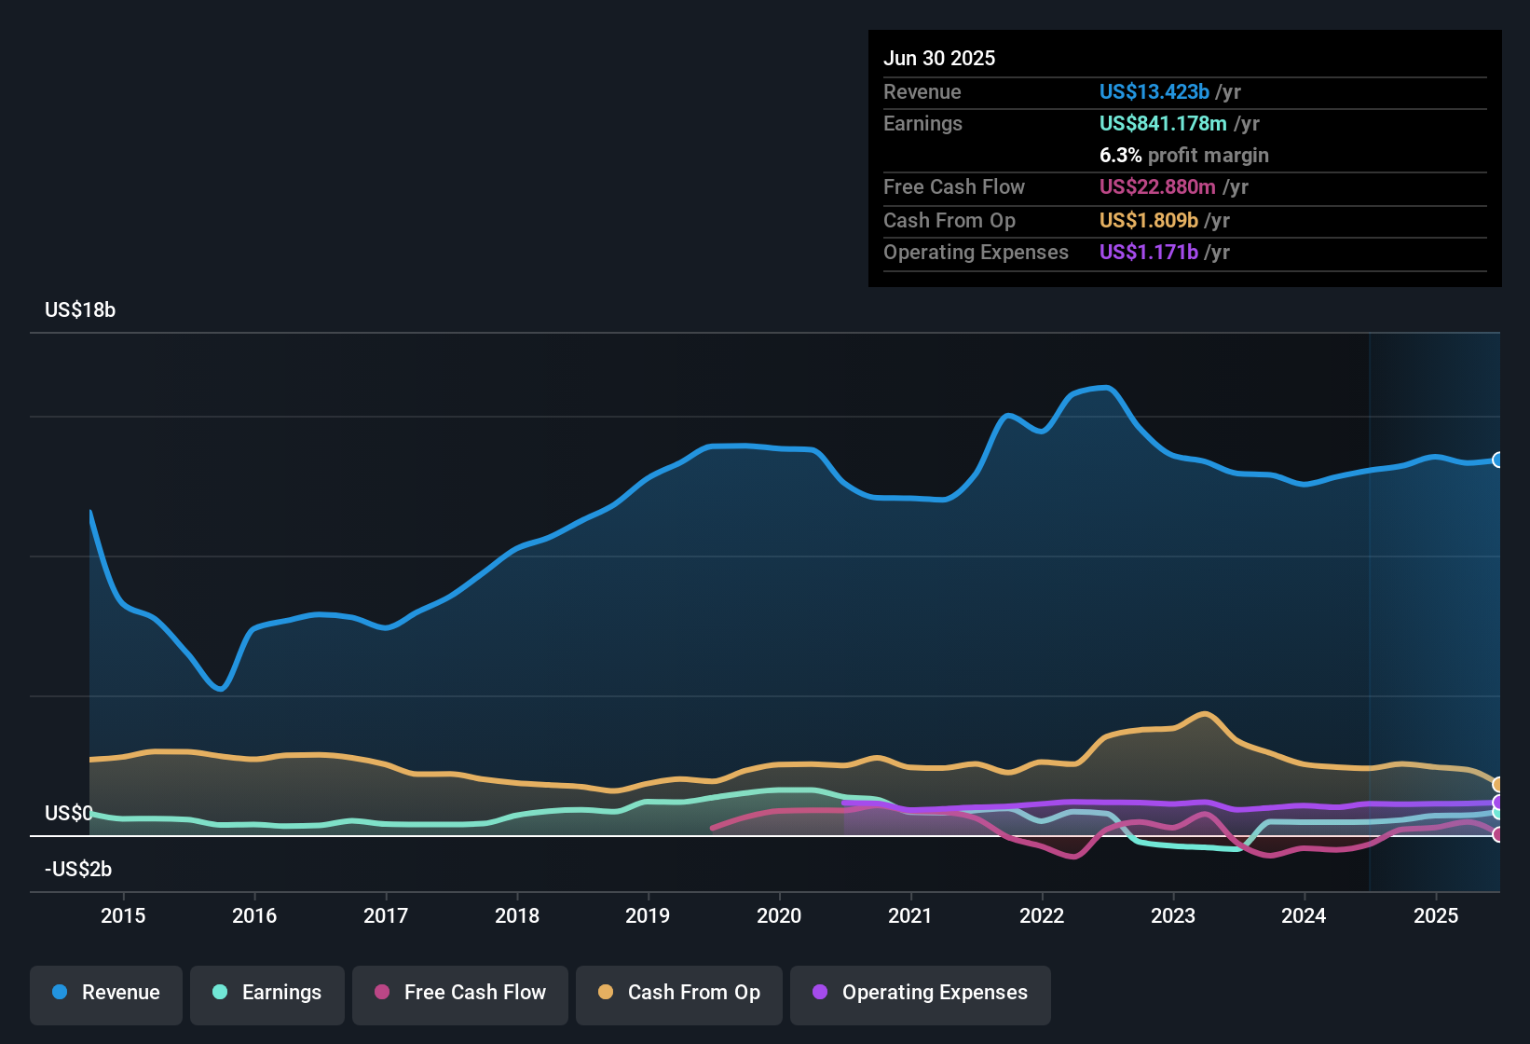
Task: Click the 6.3% profit margin text
Action: point(1184,155)
